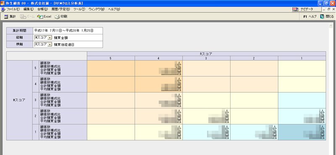Select the dark blue M1, R1 cell
The height and width of the screenshot is (155, 336).
pyautogui.click(x=302, y=132)
